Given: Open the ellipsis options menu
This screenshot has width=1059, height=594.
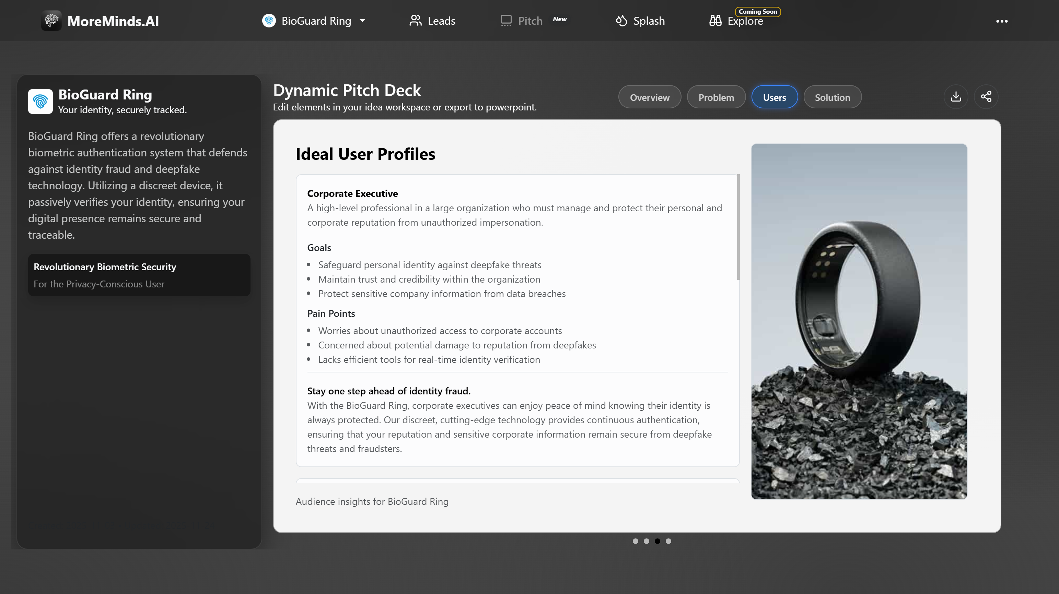Looking at the screenshot, I should coord(1002,21).
